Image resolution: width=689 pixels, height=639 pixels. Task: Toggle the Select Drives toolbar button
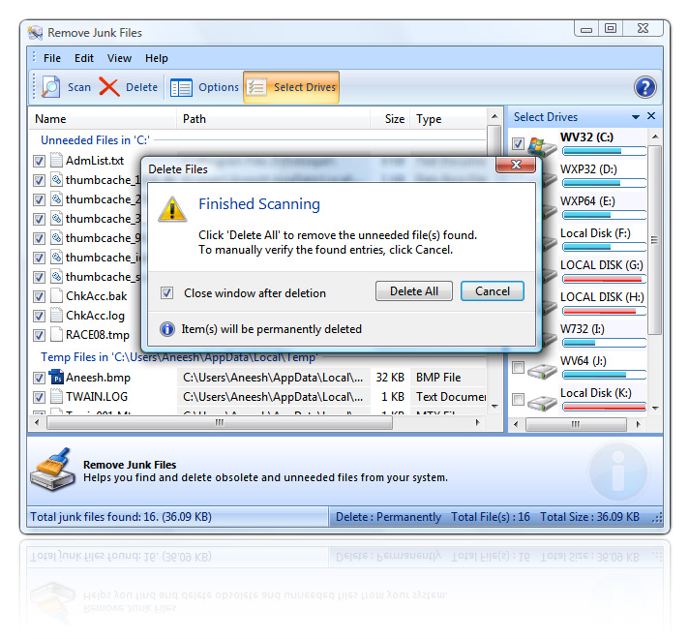tap(291, 87)
